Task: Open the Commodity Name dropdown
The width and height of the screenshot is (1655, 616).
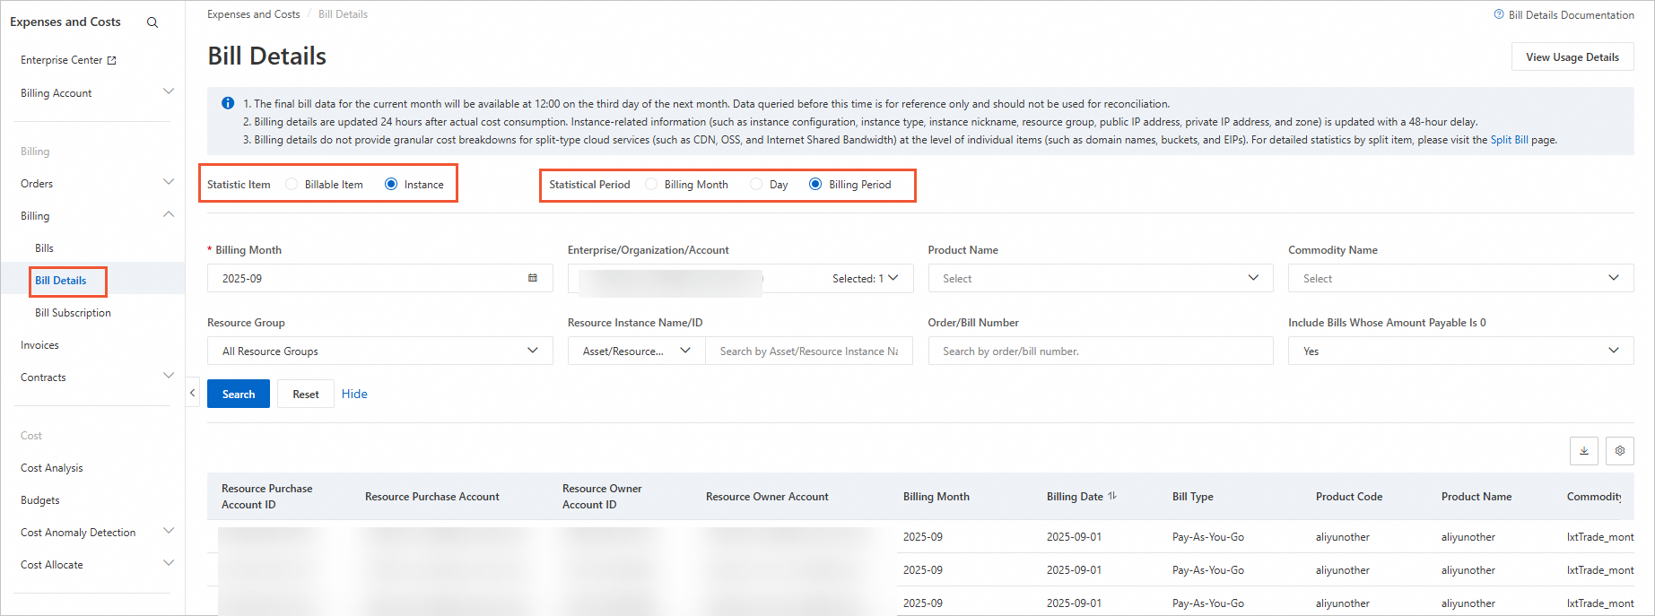Action: coord(1461,278)
